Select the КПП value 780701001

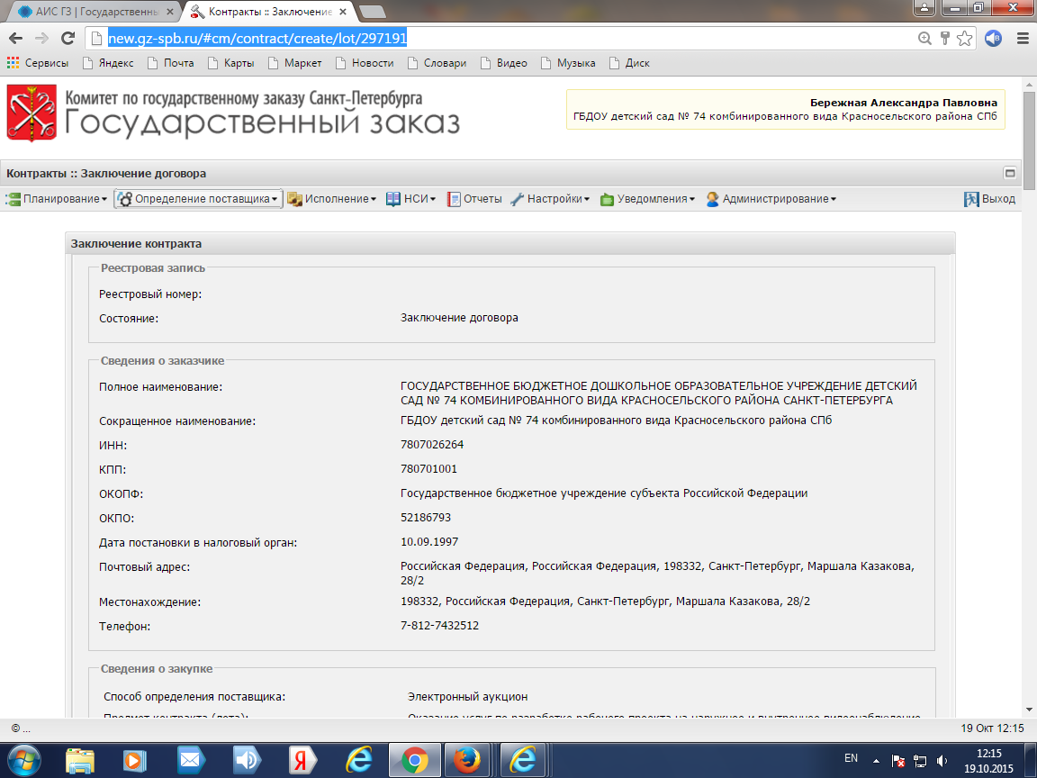pyautogui.click(x=428, y=469)
